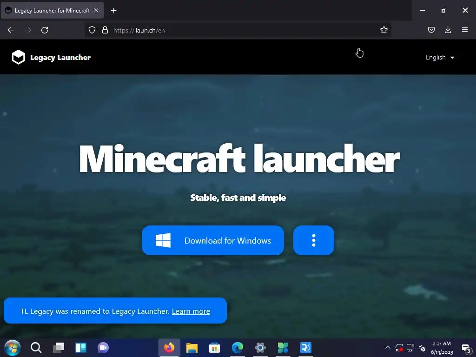
Task: Open Microsoft Store from the taskbar
Action: (x=214, y=348)
